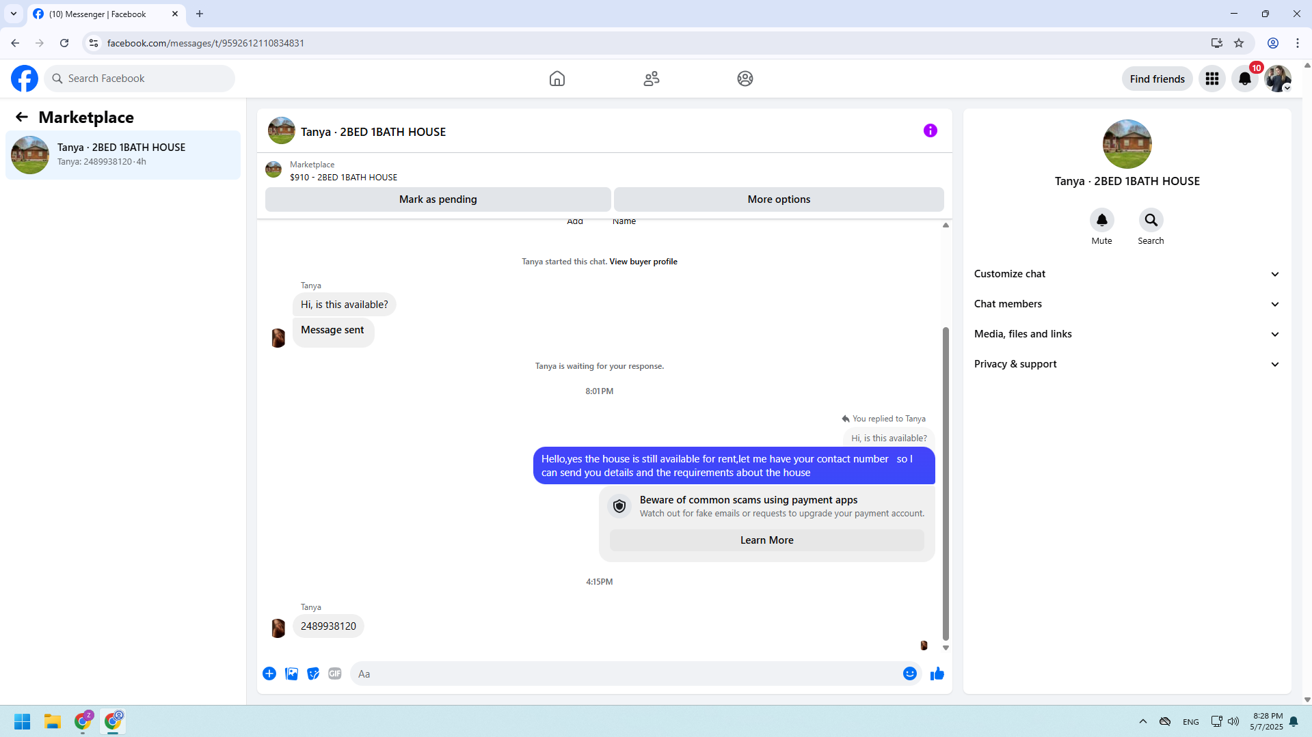Go back with the Marketplace arrow
Screen dimensions: 1312x737
[22, 117]
